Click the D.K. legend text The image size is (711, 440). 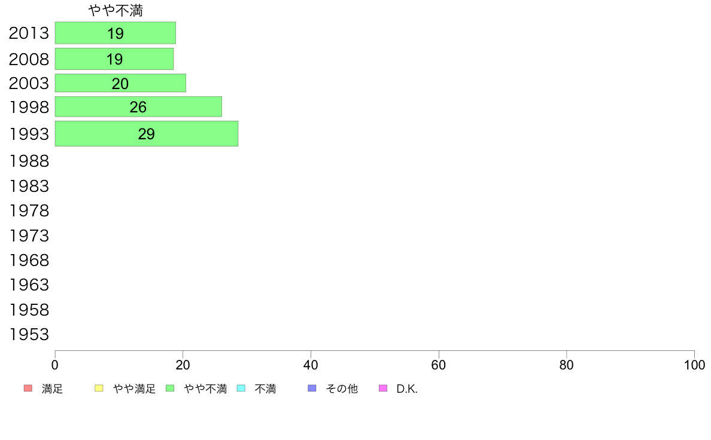click(407, 389)
